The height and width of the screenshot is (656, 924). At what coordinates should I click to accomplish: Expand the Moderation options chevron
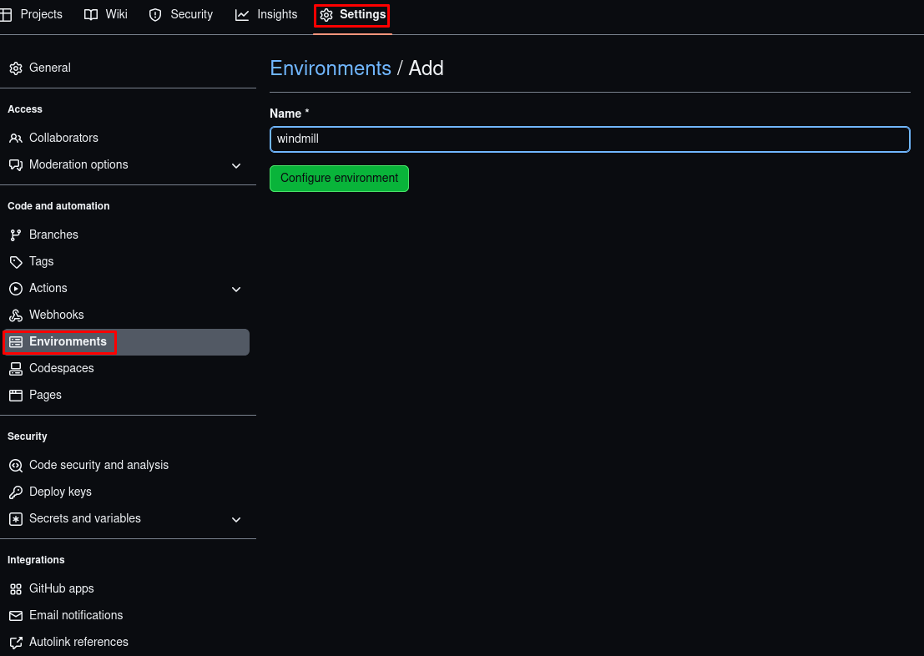[236, 165]
